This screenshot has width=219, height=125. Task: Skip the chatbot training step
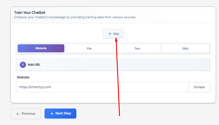(x=113, y=34)
